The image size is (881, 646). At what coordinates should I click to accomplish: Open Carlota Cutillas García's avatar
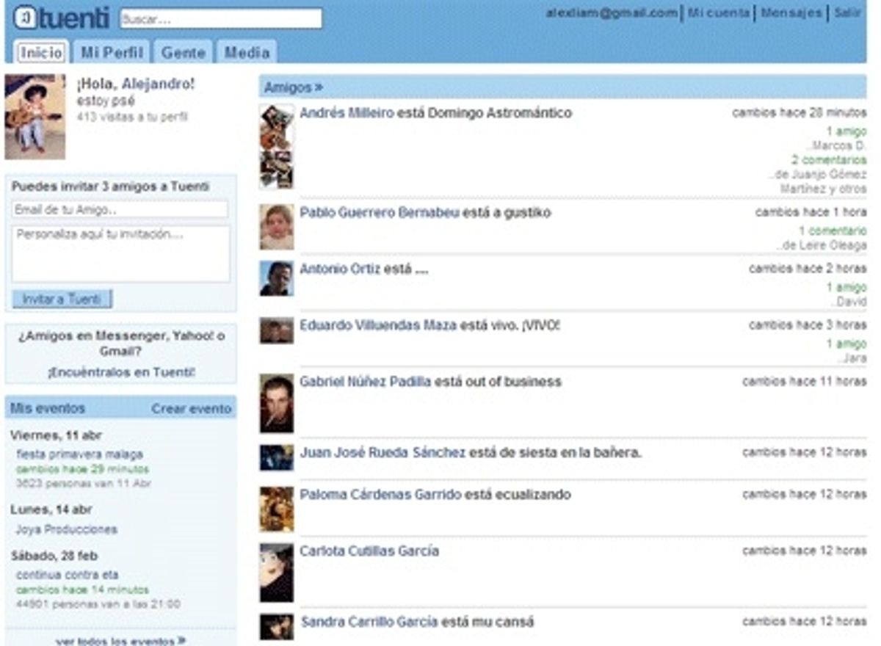[x=277, y=573]
